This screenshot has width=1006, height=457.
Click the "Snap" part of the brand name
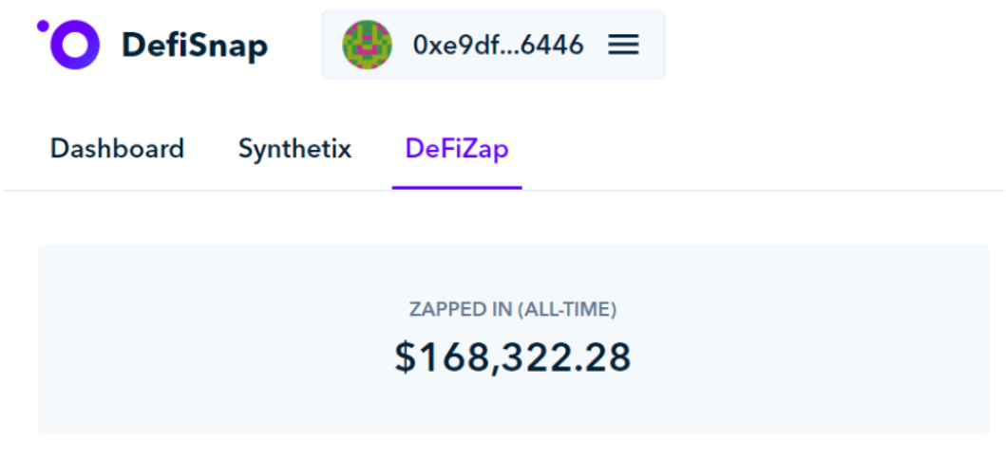[x=230, y=46]
